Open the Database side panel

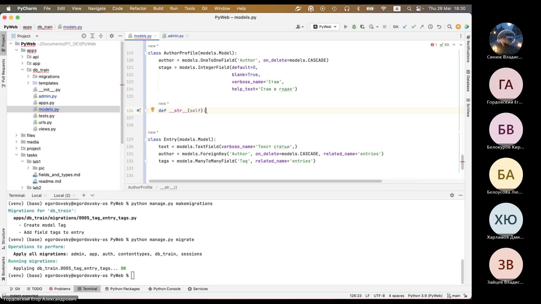point(468,81)
